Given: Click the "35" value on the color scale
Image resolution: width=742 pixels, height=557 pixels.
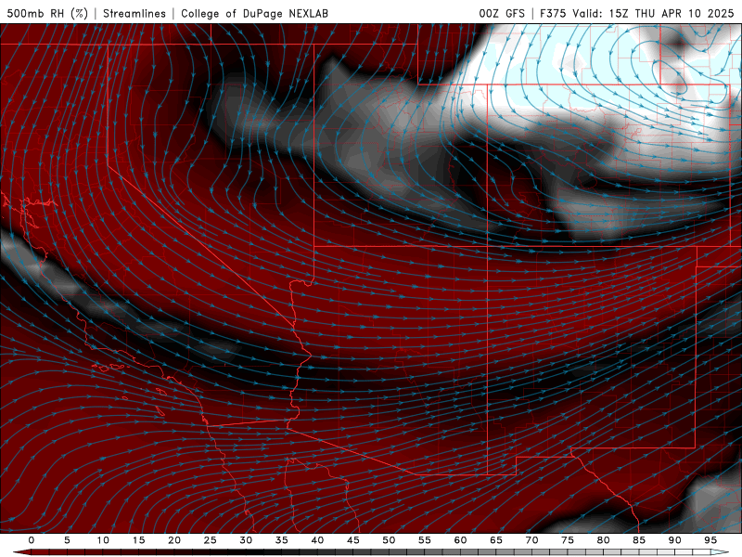Looking at the screenshot, I should click(x=282, y=540).
